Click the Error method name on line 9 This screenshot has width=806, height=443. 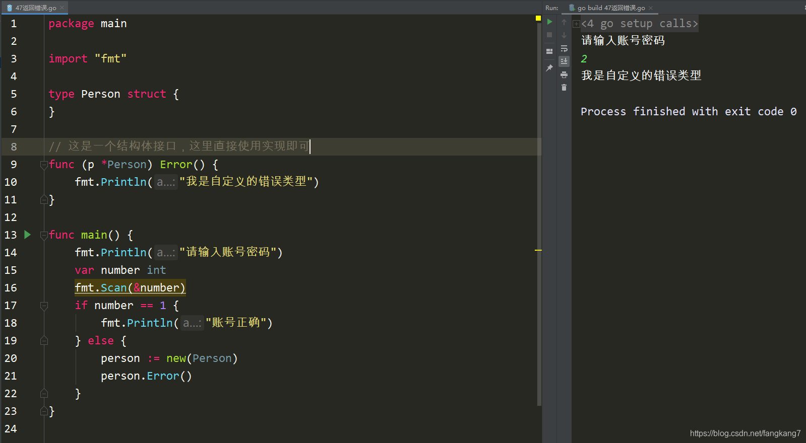point(176,165)
